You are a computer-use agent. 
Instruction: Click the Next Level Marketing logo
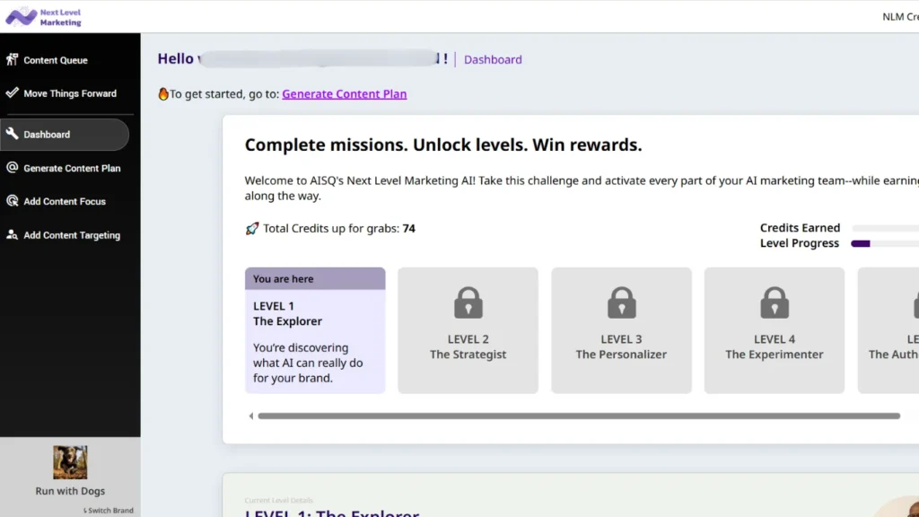[43, 16]
